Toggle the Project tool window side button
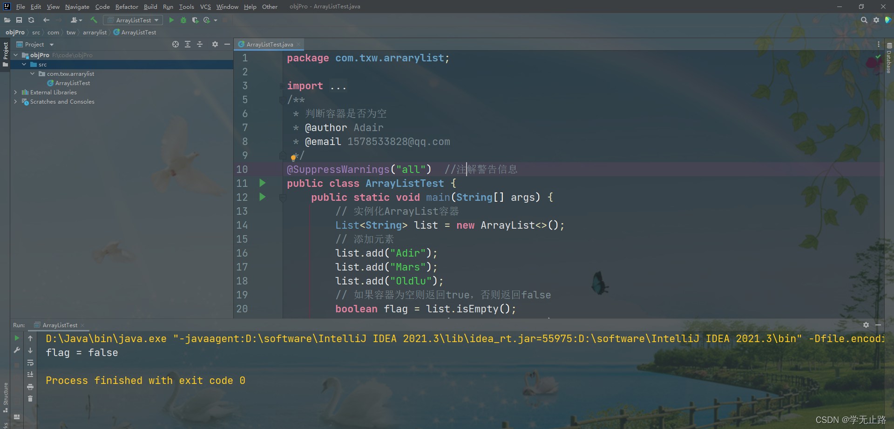The width and height of the screenshot is (894, 429). [x=5, y=54]
